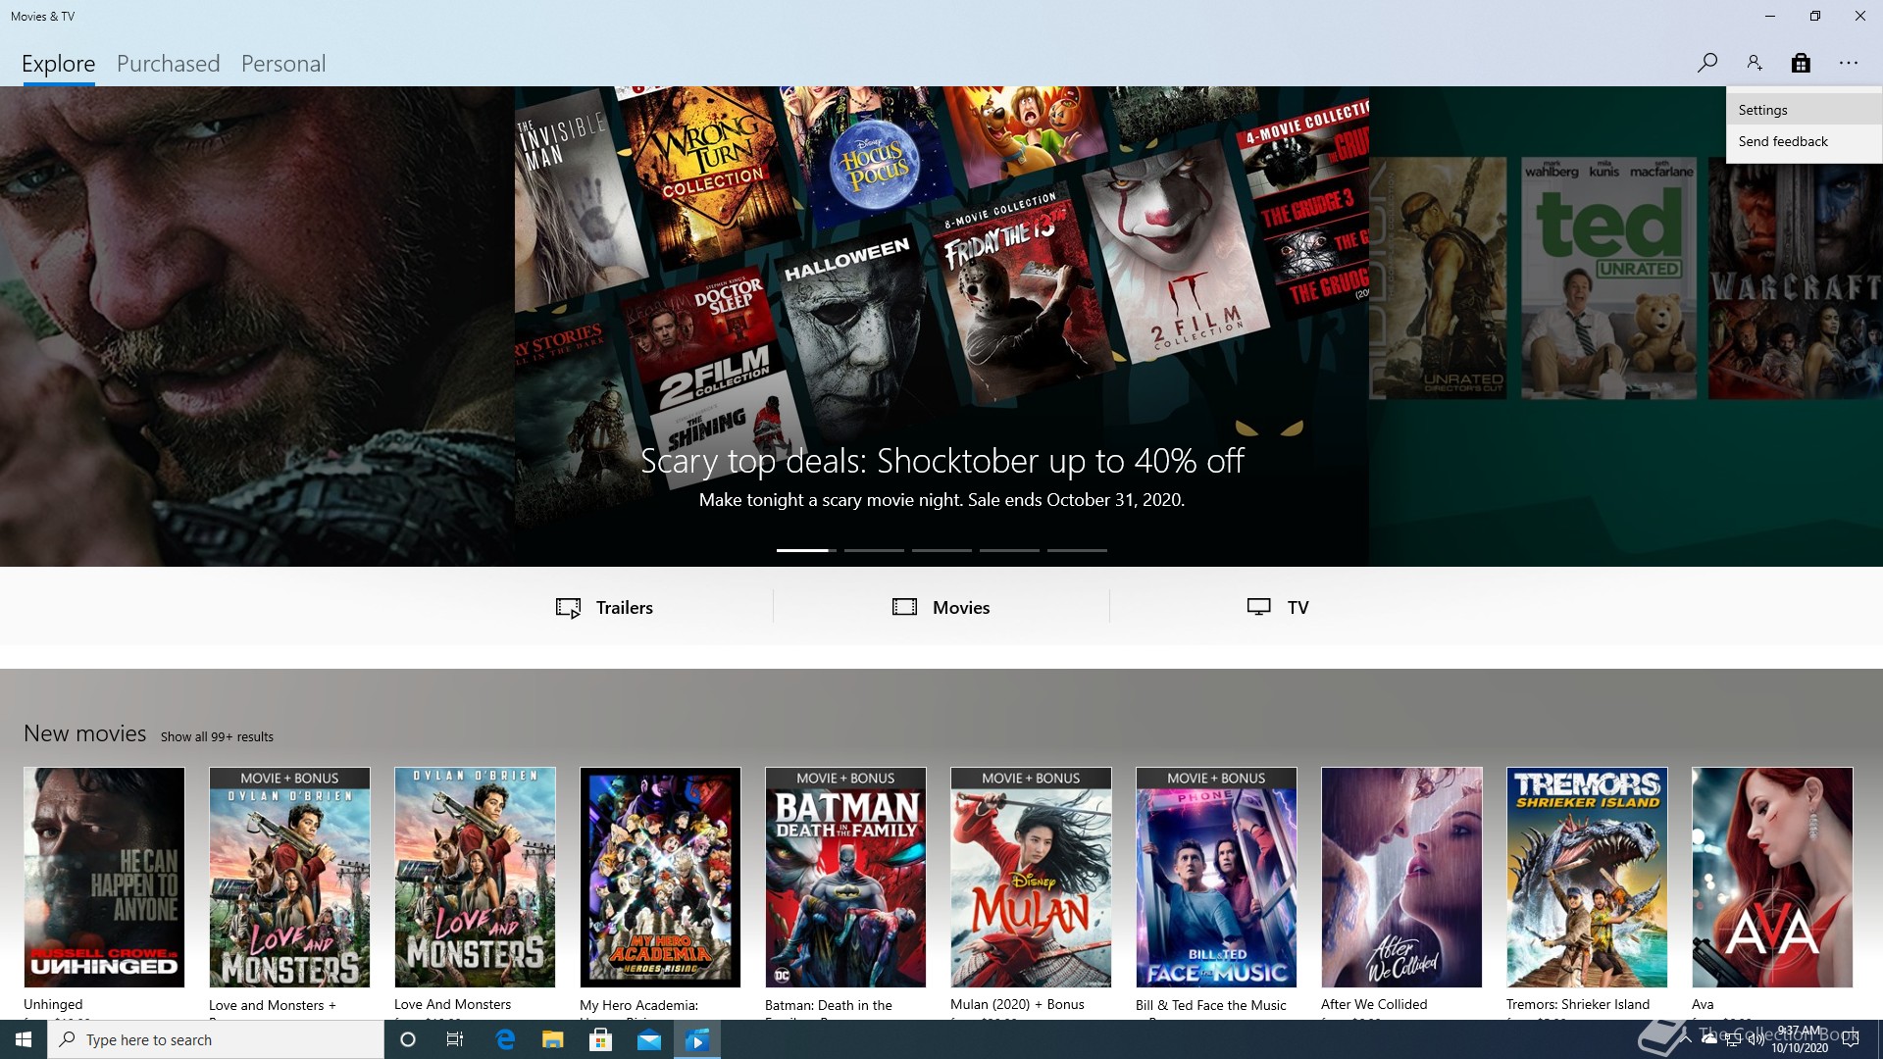Open My Hero Academia Heroes Rising poster
This screenshot has height=1059, width=1883.
pos(660,878)
